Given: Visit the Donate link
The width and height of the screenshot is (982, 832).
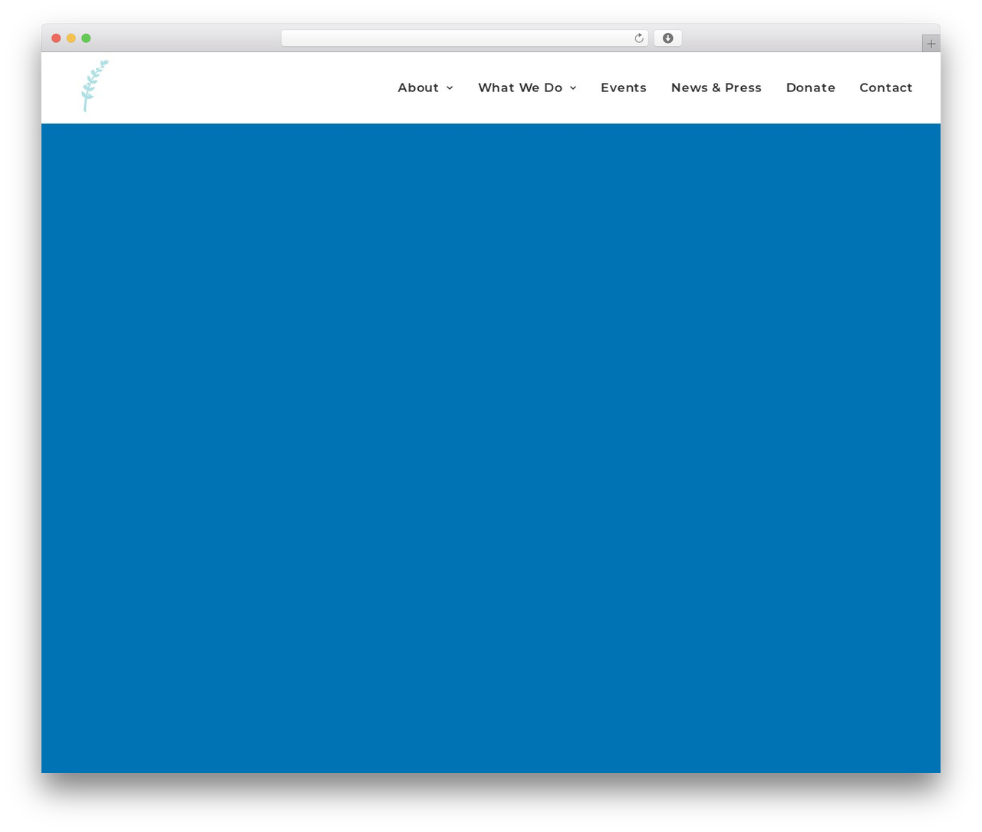Looking at the screenshot, I should (810, 87).
